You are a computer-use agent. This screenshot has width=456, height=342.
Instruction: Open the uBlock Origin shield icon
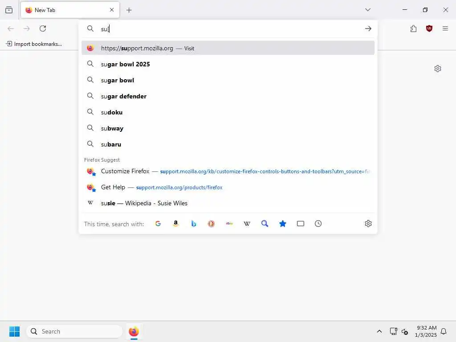[x=429, y=28]
